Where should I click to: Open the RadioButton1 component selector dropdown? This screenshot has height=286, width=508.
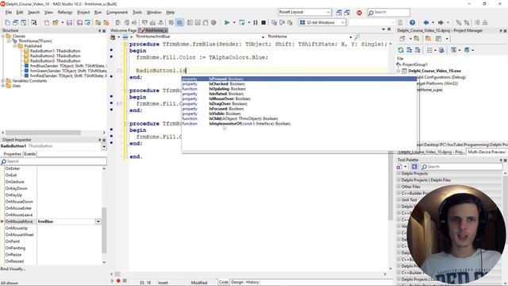tap(104, 146)
